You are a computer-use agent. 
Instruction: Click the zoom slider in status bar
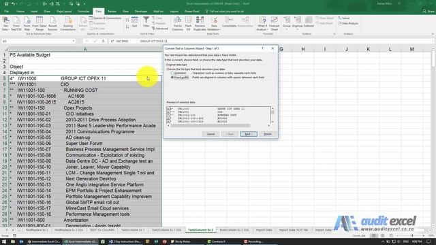coord(412,235)
